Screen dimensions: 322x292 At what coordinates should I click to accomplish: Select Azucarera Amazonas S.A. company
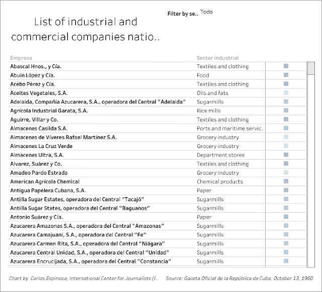click(87, 226)
